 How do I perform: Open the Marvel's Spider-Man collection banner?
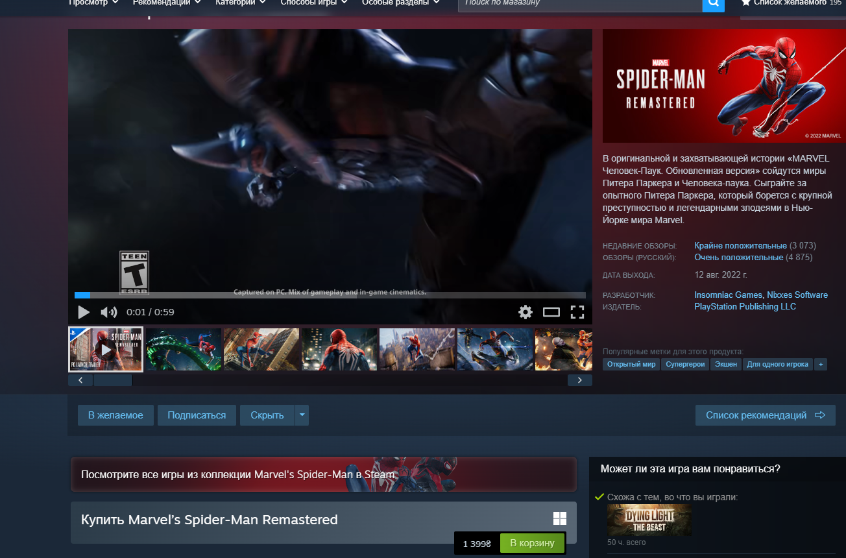coord(324,474)
